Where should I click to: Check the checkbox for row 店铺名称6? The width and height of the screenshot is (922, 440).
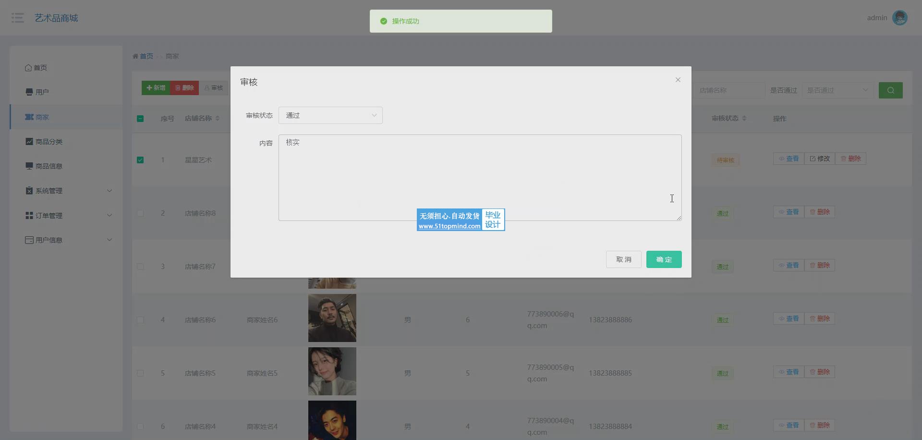tap(140, 320)
